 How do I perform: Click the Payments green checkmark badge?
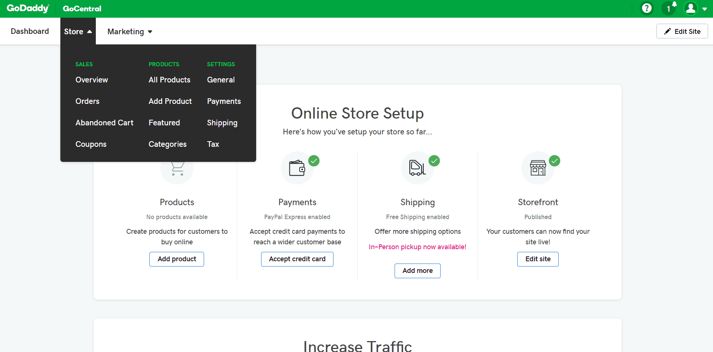(x=314, y=161)
